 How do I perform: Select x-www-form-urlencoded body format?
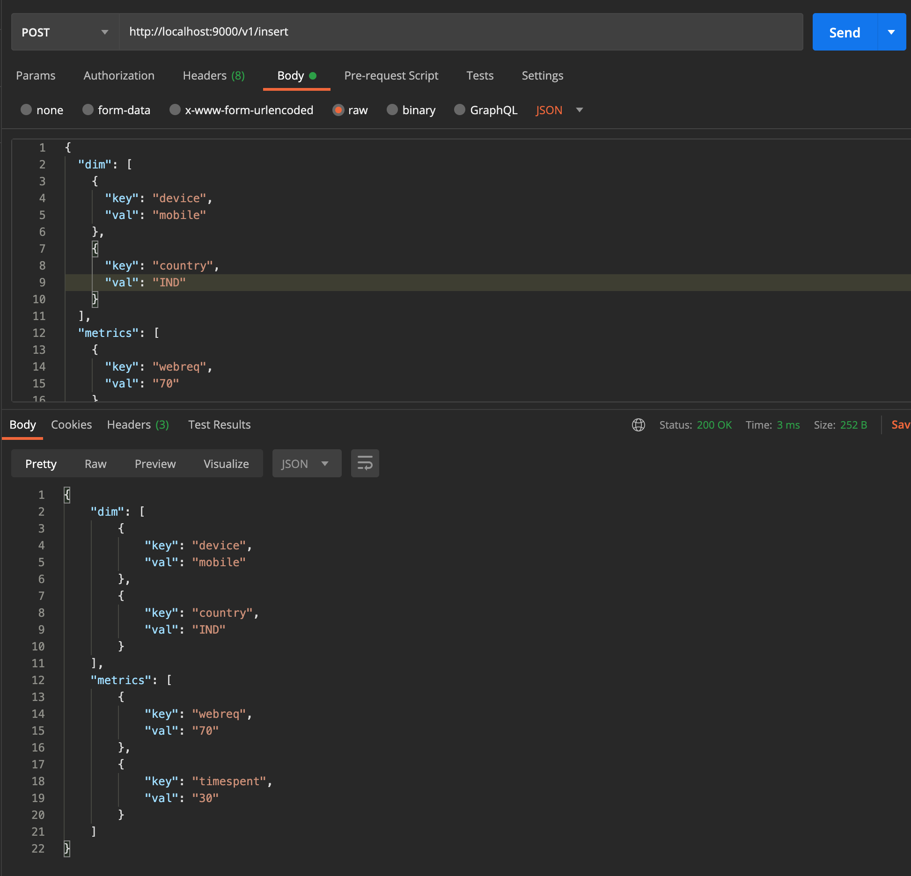pyautogui.click(x=175, y=110)
